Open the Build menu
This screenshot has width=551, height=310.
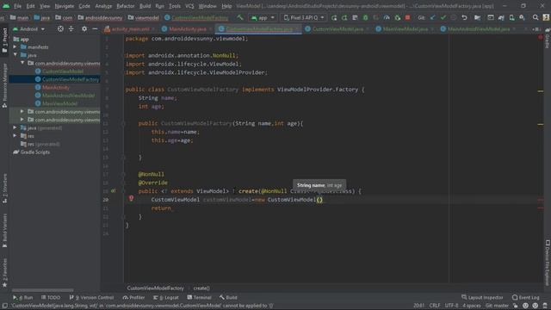pyautogui.click(x=145, y=6)
